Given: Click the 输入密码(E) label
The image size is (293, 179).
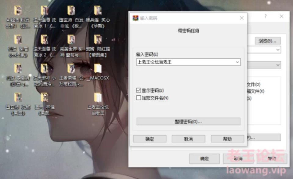Looking at the screenshot, I should point(147,54).
